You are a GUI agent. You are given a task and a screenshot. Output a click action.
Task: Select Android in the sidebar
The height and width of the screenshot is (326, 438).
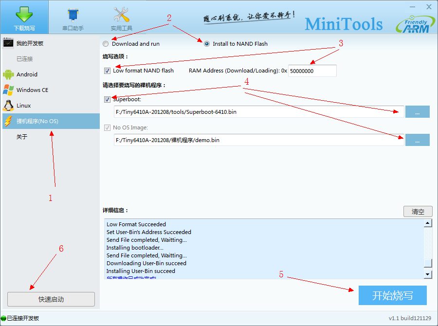(51, 74)
